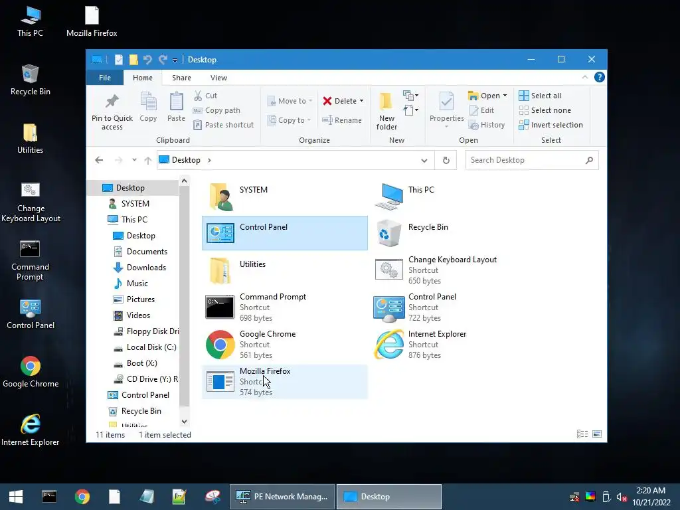
Task: Switch to details view layout
Action: point(582,434)
